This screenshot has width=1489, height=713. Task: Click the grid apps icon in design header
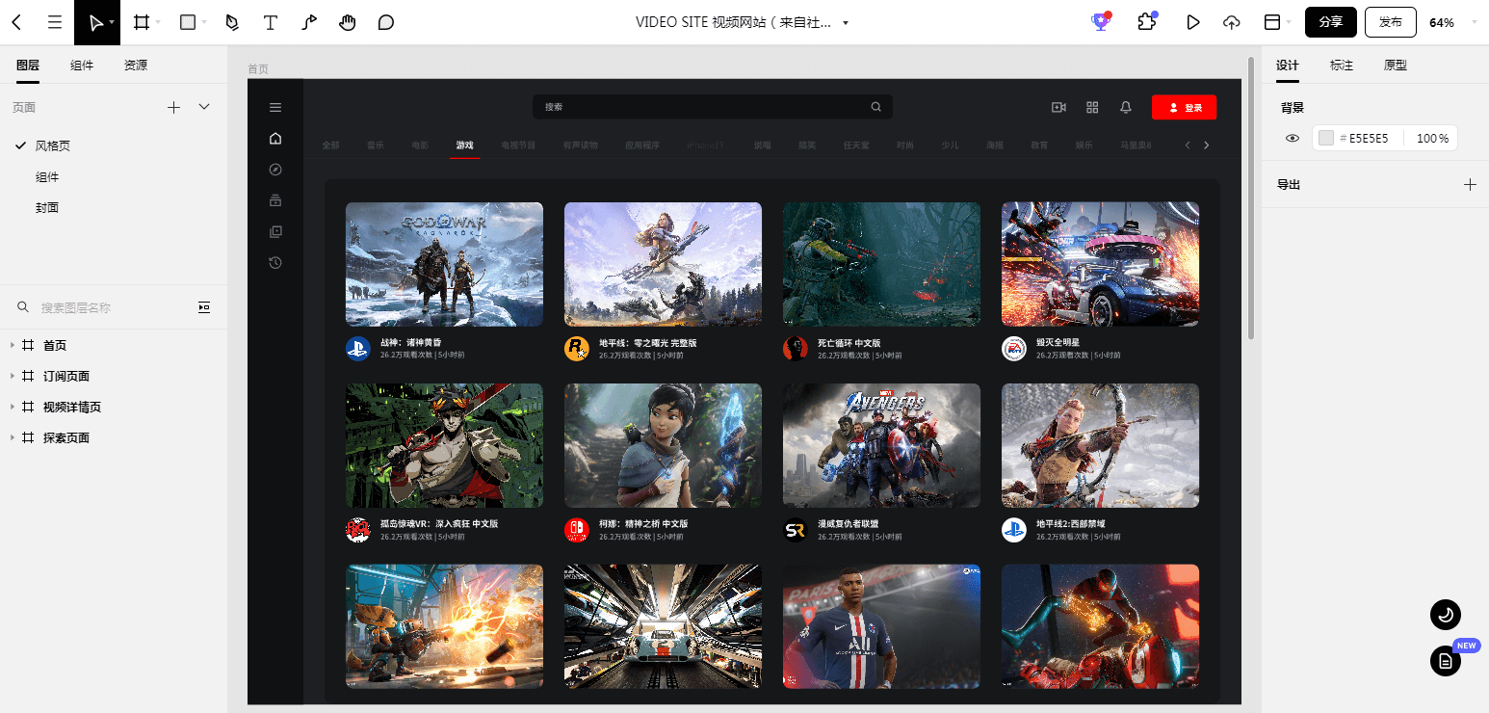(x=1092, y=107)
